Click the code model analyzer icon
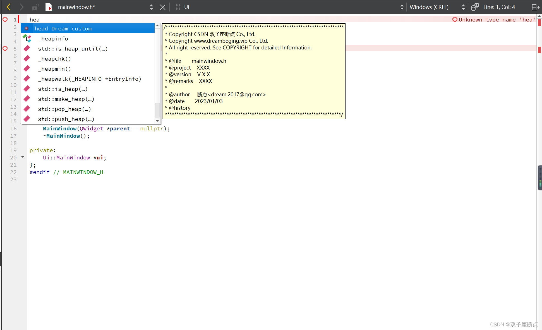 pos(475,7)
